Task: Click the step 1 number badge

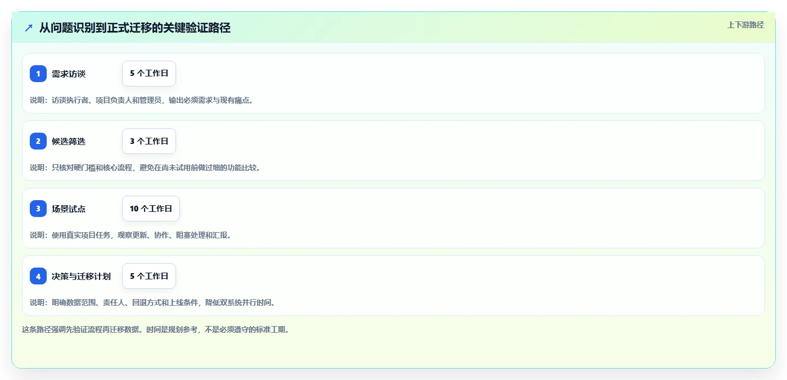Action: point(38,74)
